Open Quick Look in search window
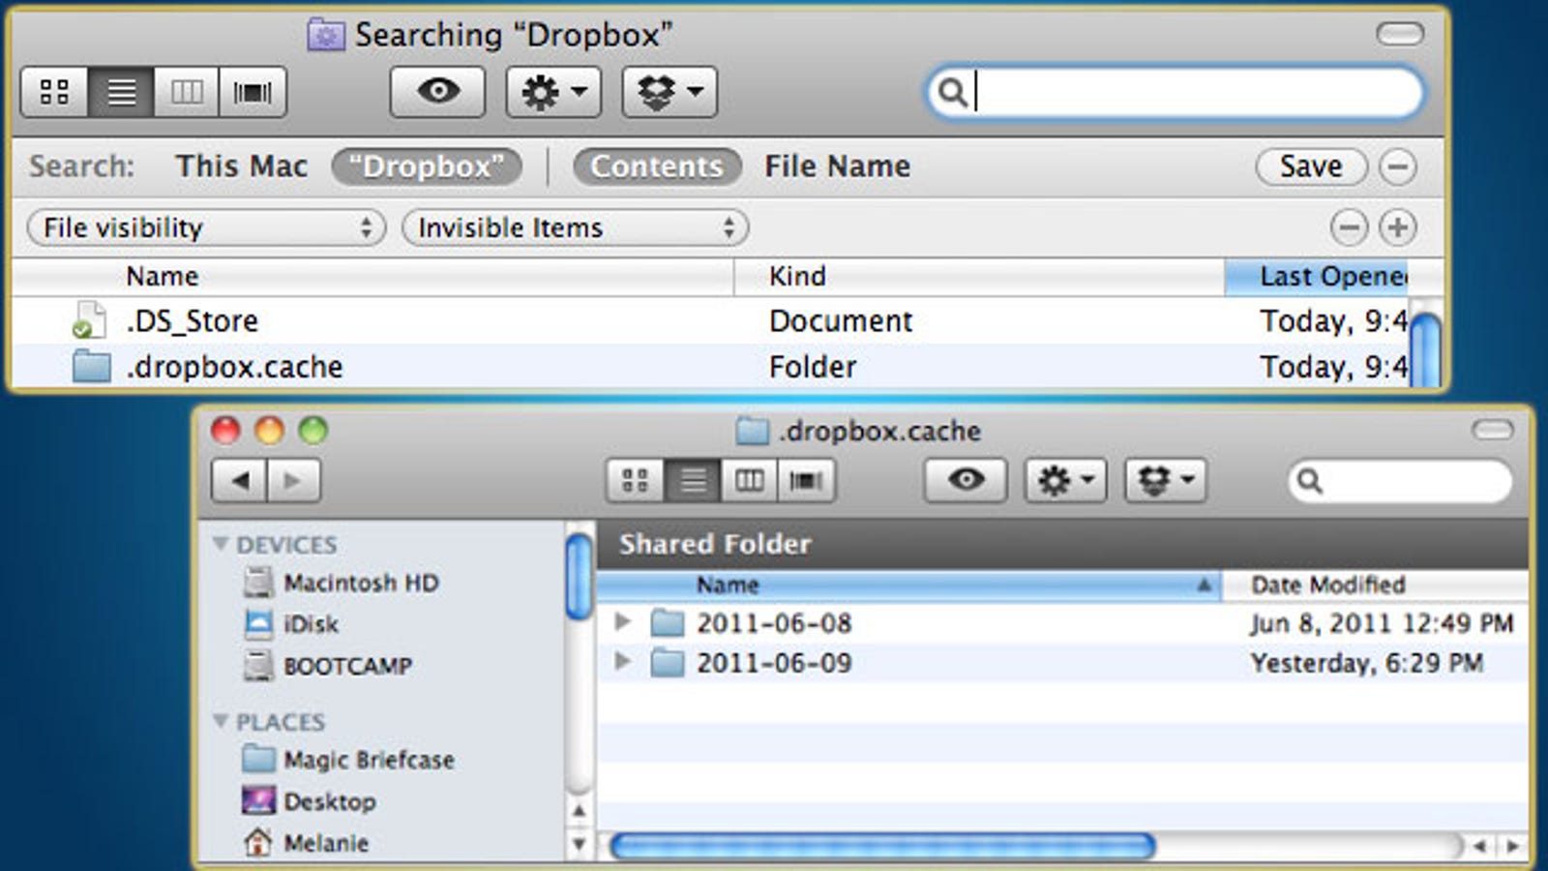 pos(437,92)
